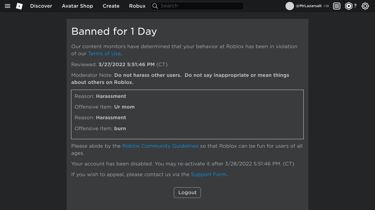Click the @MrLazarsalt username
This screenshot has height=210, width=375.
pos(309,6)
